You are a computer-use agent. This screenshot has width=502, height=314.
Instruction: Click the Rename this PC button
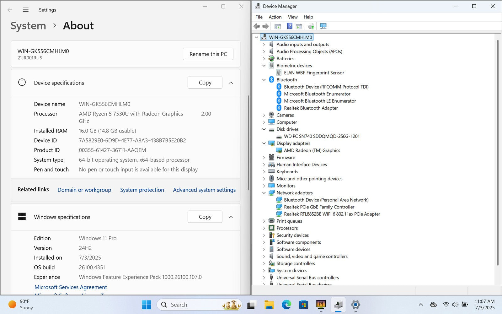point(208,54)
